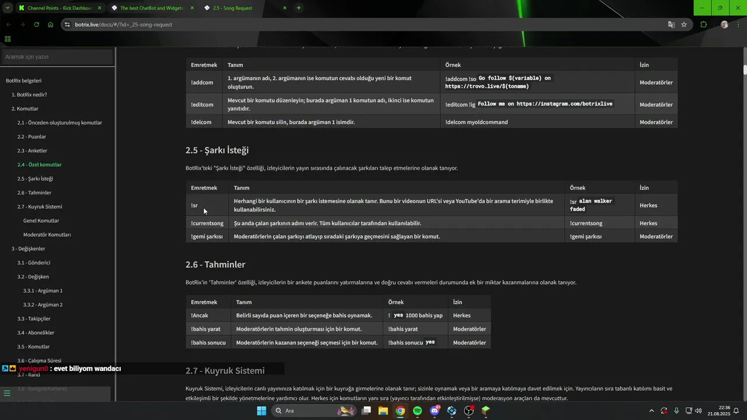Screen dimensions: 747x420
Task: Click the taskbar search box Ara
Action: (314, 411)
